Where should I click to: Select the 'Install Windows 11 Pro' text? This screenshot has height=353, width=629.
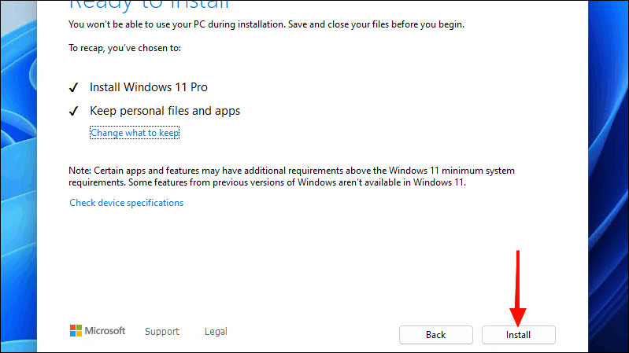click(149, 87)
